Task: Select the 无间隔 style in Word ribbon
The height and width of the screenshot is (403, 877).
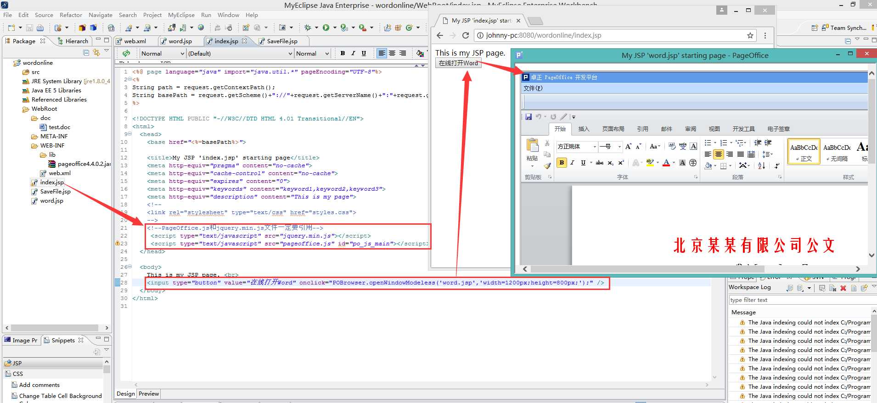Action: (x=837, y=152)
